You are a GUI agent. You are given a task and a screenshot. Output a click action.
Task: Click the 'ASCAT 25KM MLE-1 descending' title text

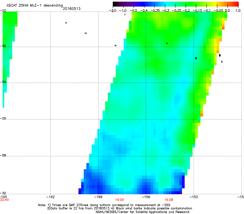click(35, 6)
